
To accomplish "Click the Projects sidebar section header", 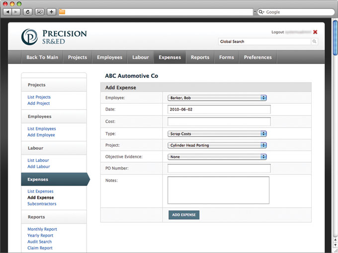I will tap(54, 85).
